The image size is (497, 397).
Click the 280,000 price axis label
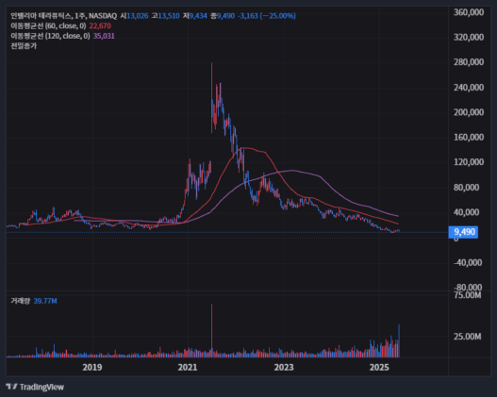click(x=469, y=62)
